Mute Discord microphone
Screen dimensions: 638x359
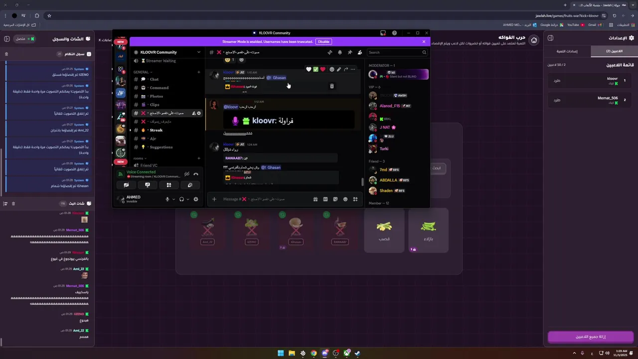click(x=167, y=199)
